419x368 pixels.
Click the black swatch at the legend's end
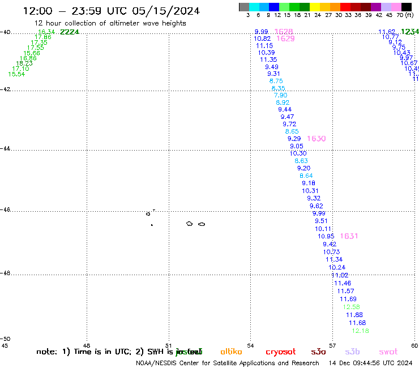[407, 7]
